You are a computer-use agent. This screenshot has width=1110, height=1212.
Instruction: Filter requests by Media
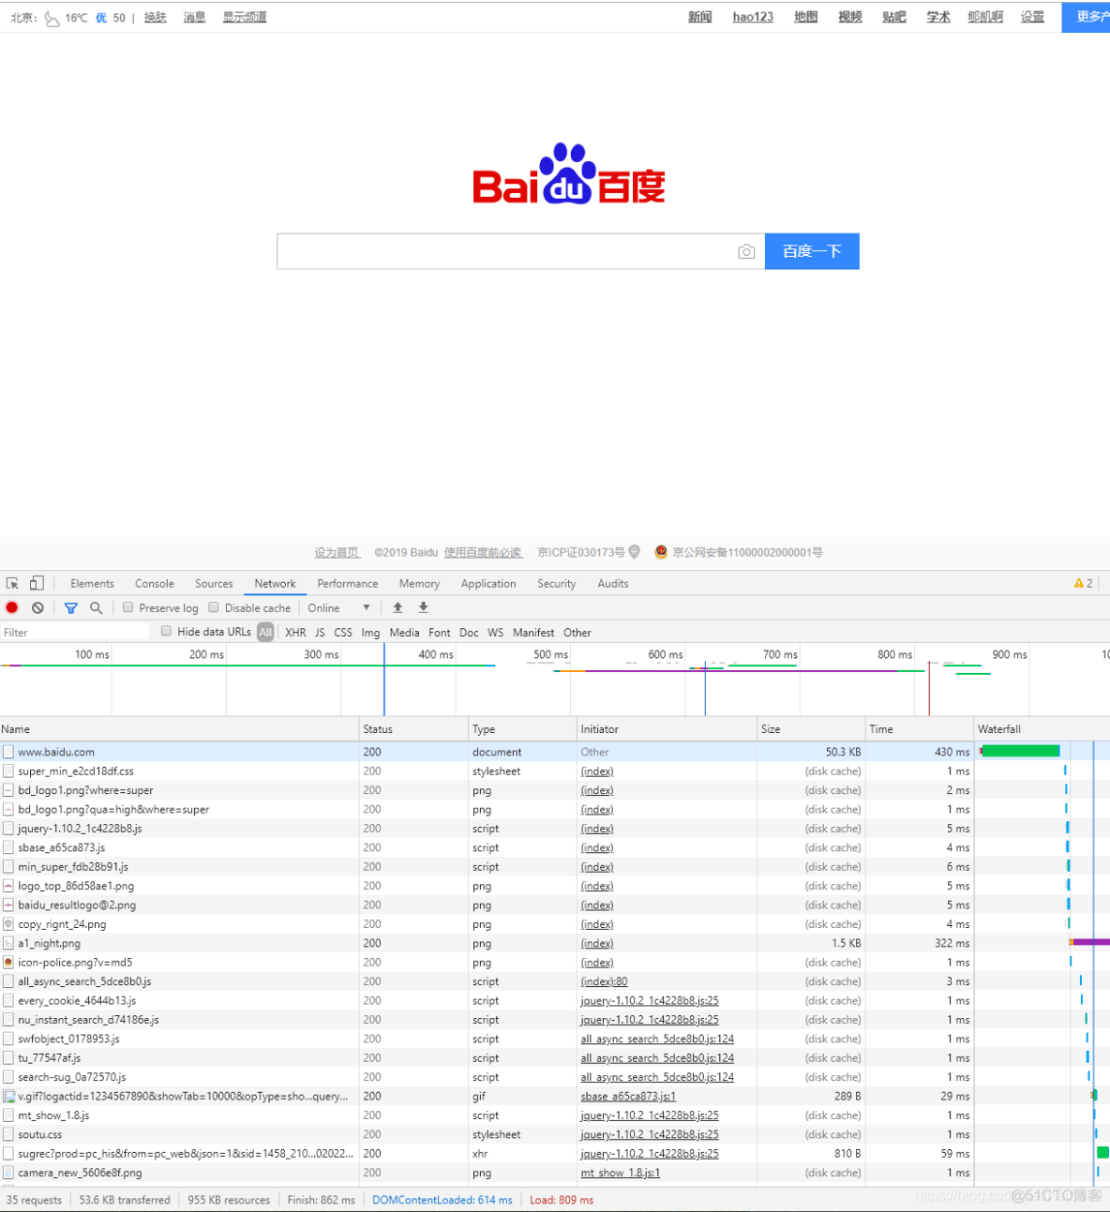tap(404, 633)
